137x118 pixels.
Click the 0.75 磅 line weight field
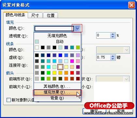[103, 58]
